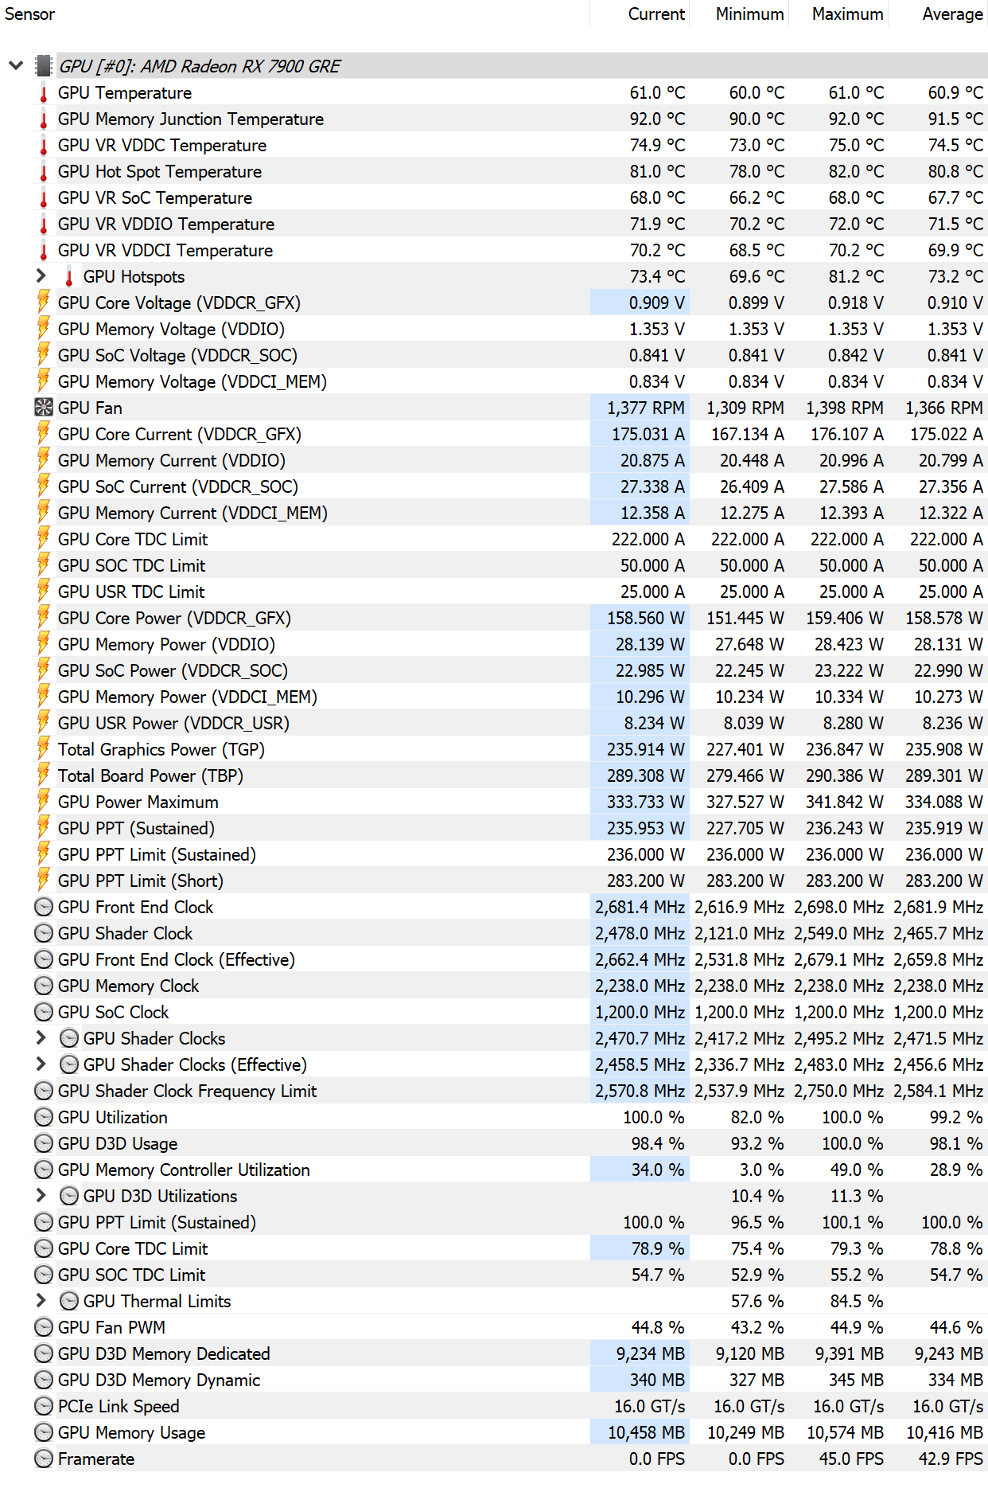The width and height of the screenshot is (988, 1488).
Task: Click current Total Board Power value 289.308 W
Action: tap(645, 775)
